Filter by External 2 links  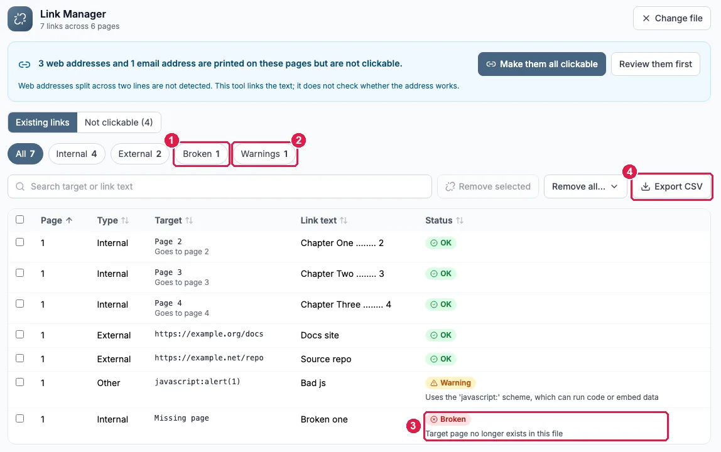tap(140, 154)
